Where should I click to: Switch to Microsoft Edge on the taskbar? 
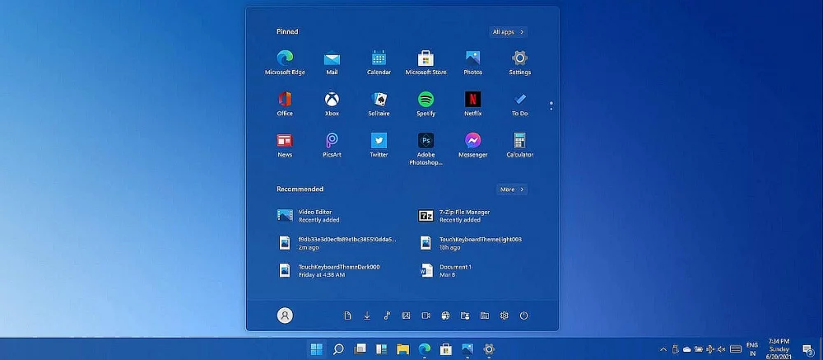pyautogui.click(x=424, y=349)
